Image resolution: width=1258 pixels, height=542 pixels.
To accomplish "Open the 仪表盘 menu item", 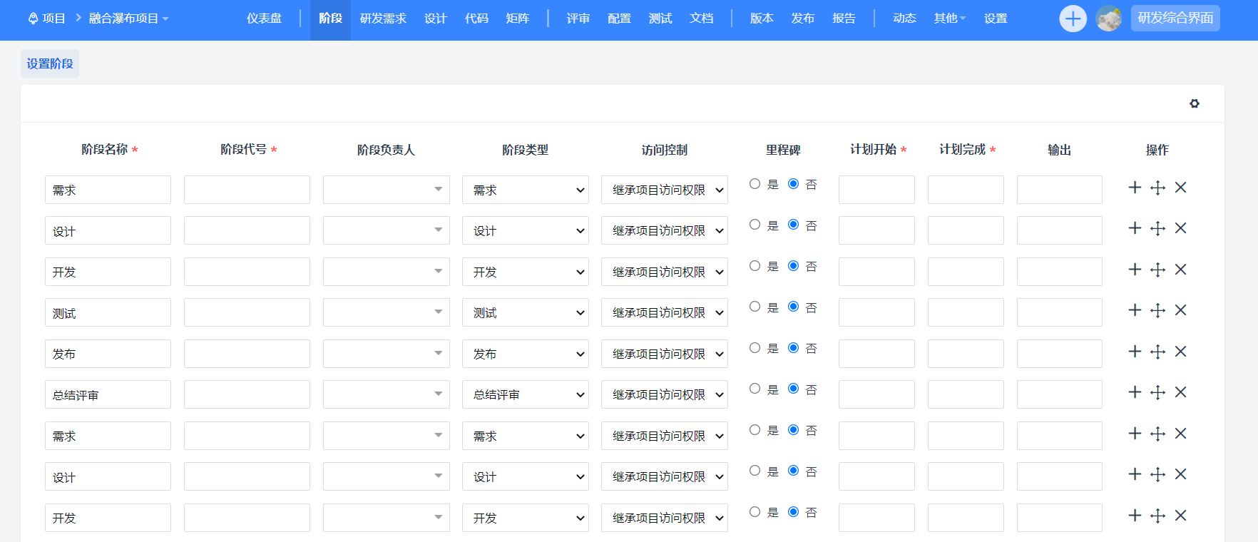I will (264, 19).
